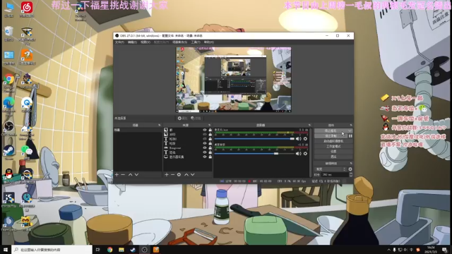The image size is (452, 254).
Task: Pause recording with the pause icon
Action: pyautogui.click(x=350, y=136)
